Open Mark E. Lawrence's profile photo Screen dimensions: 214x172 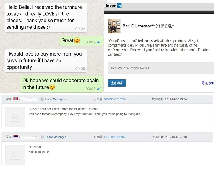tap(114, 26)
